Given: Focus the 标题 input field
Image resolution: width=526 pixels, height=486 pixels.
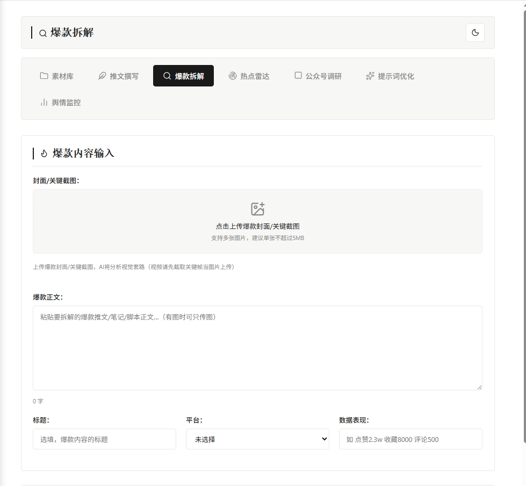Looking at the screenshot, I should [x=104, y=439].
